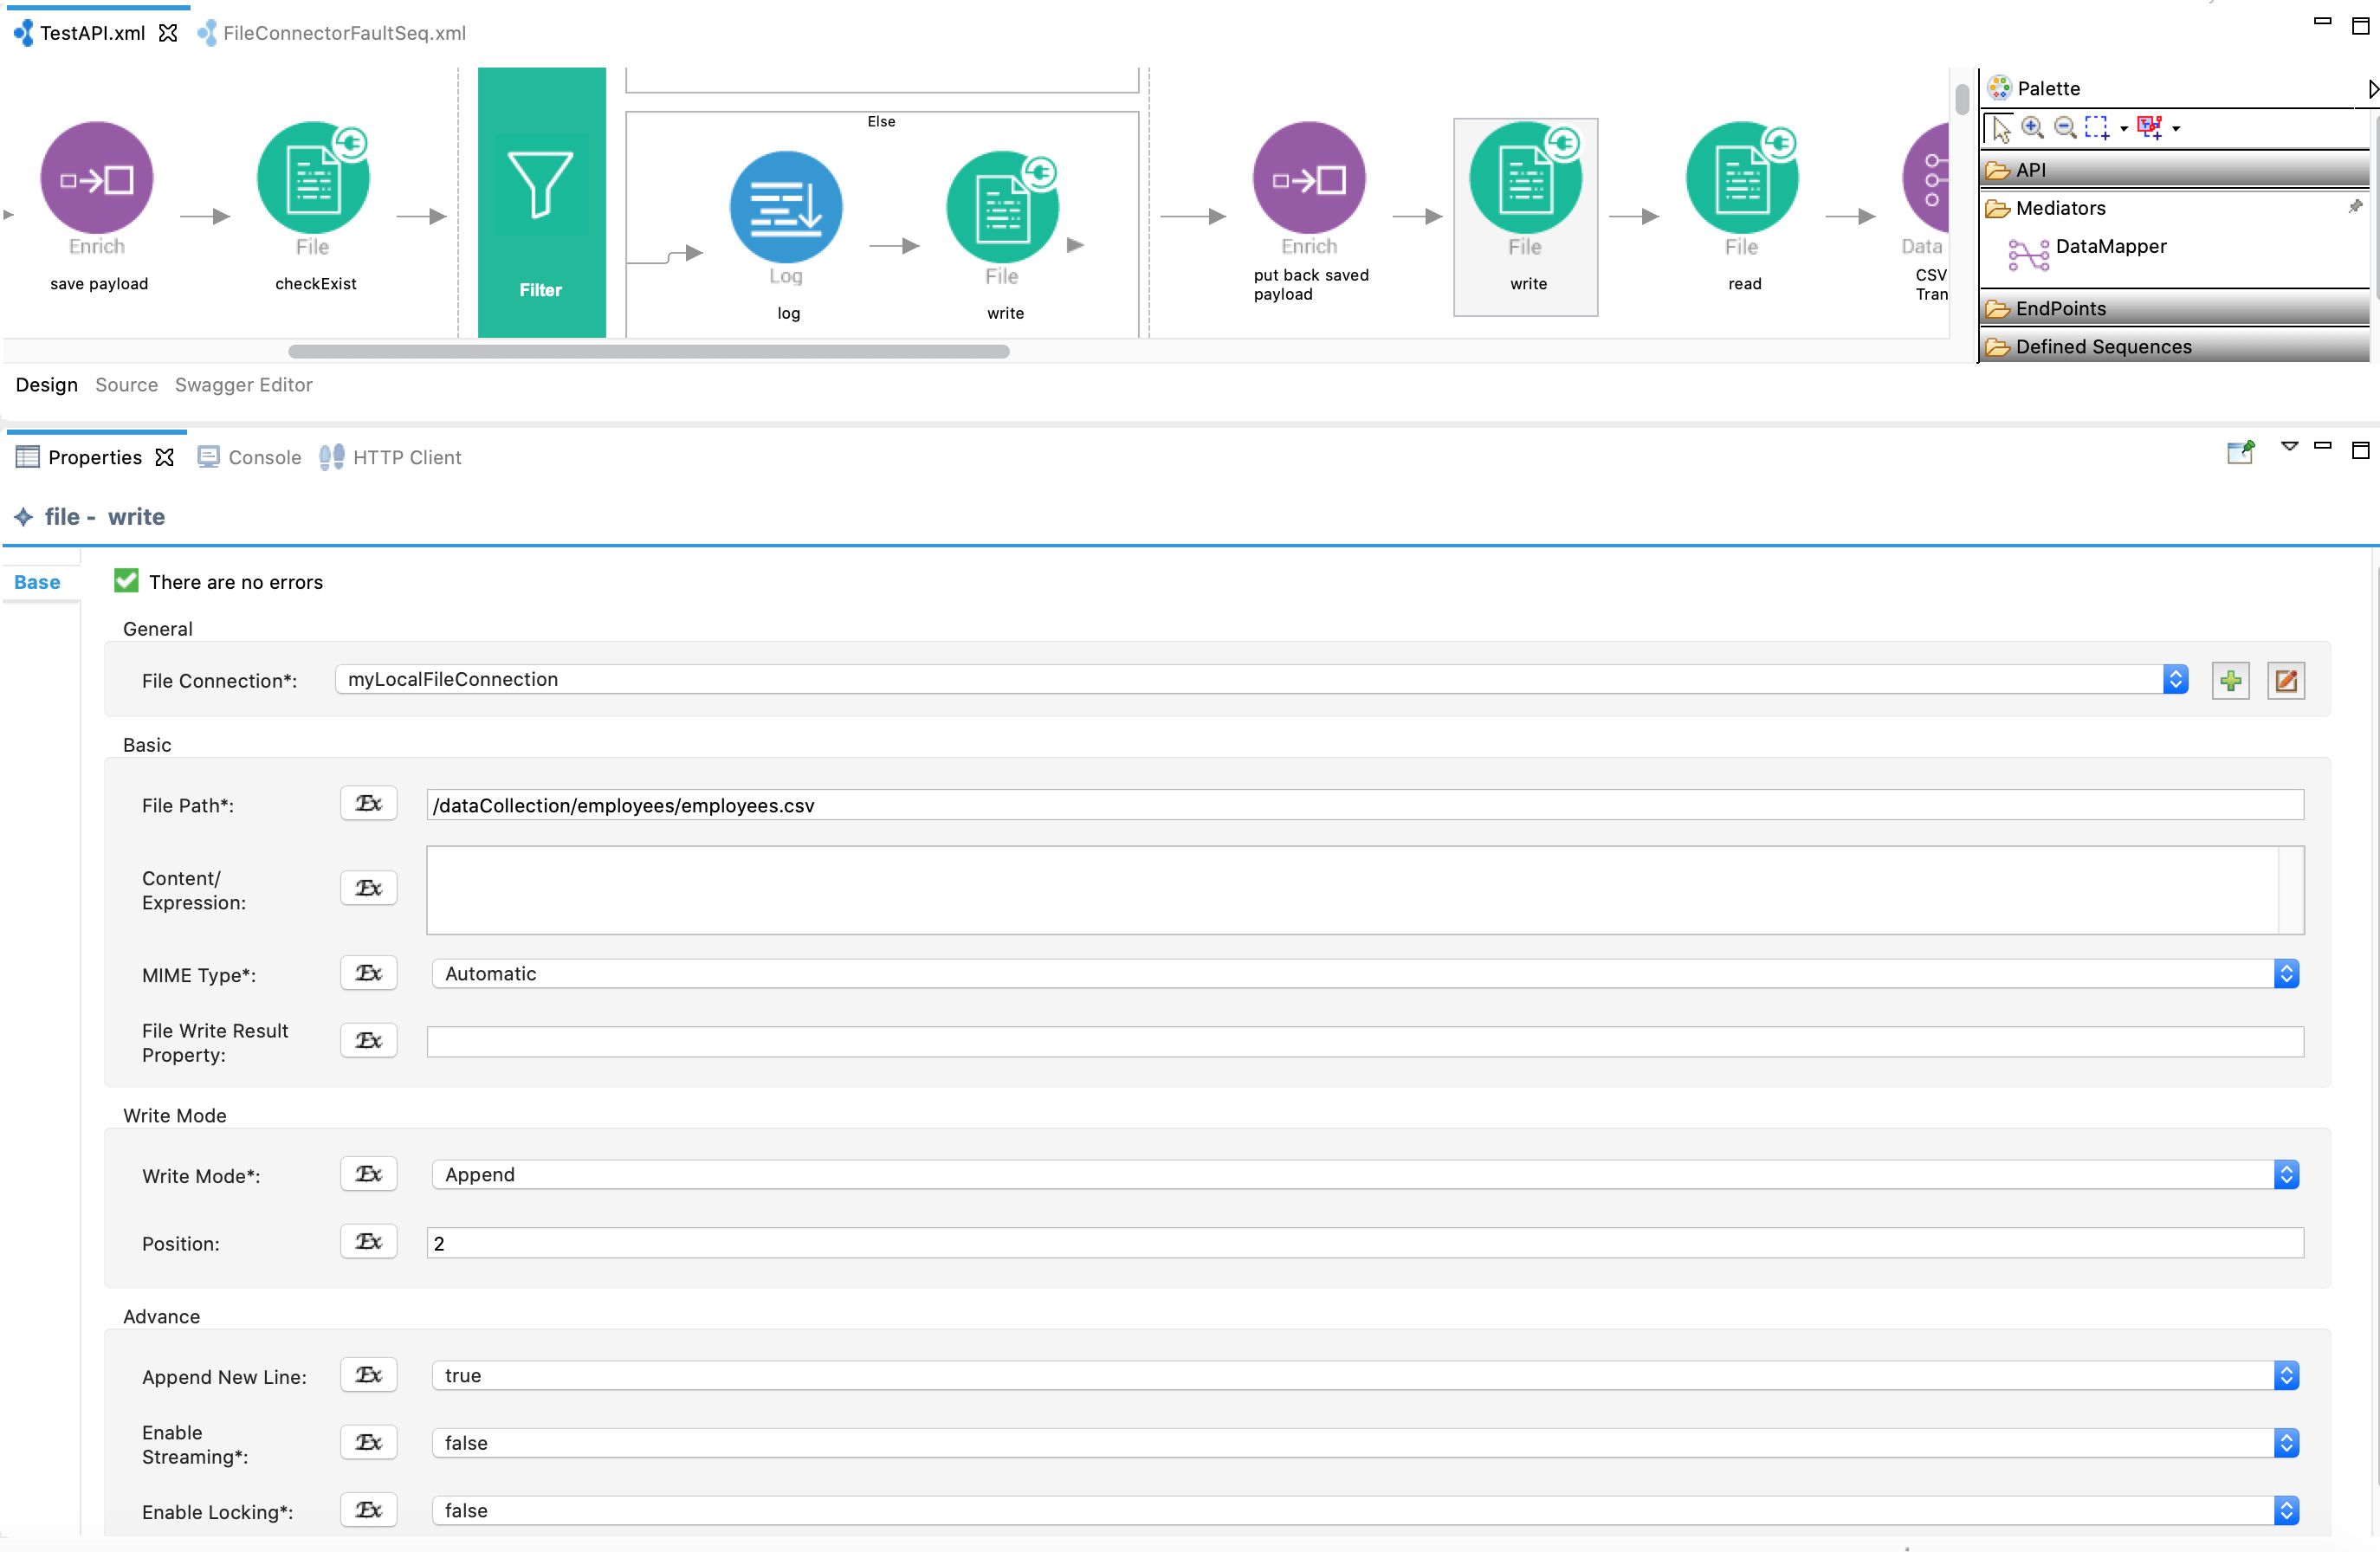Image resolution: width=2380 pixels, height=1552 pixels.
Task: Add new file connection with plus icon
Action: pos(2230,681)
